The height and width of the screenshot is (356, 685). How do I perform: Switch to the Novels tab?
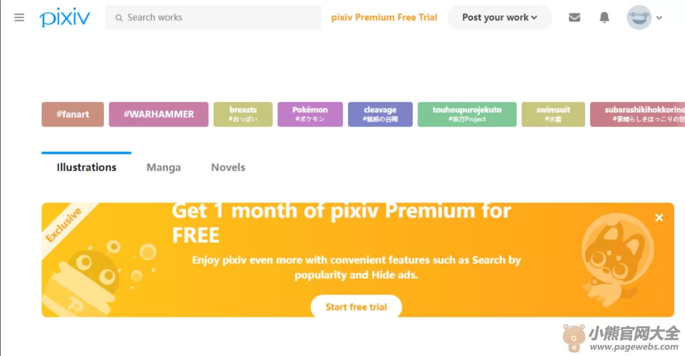[228, 167]
